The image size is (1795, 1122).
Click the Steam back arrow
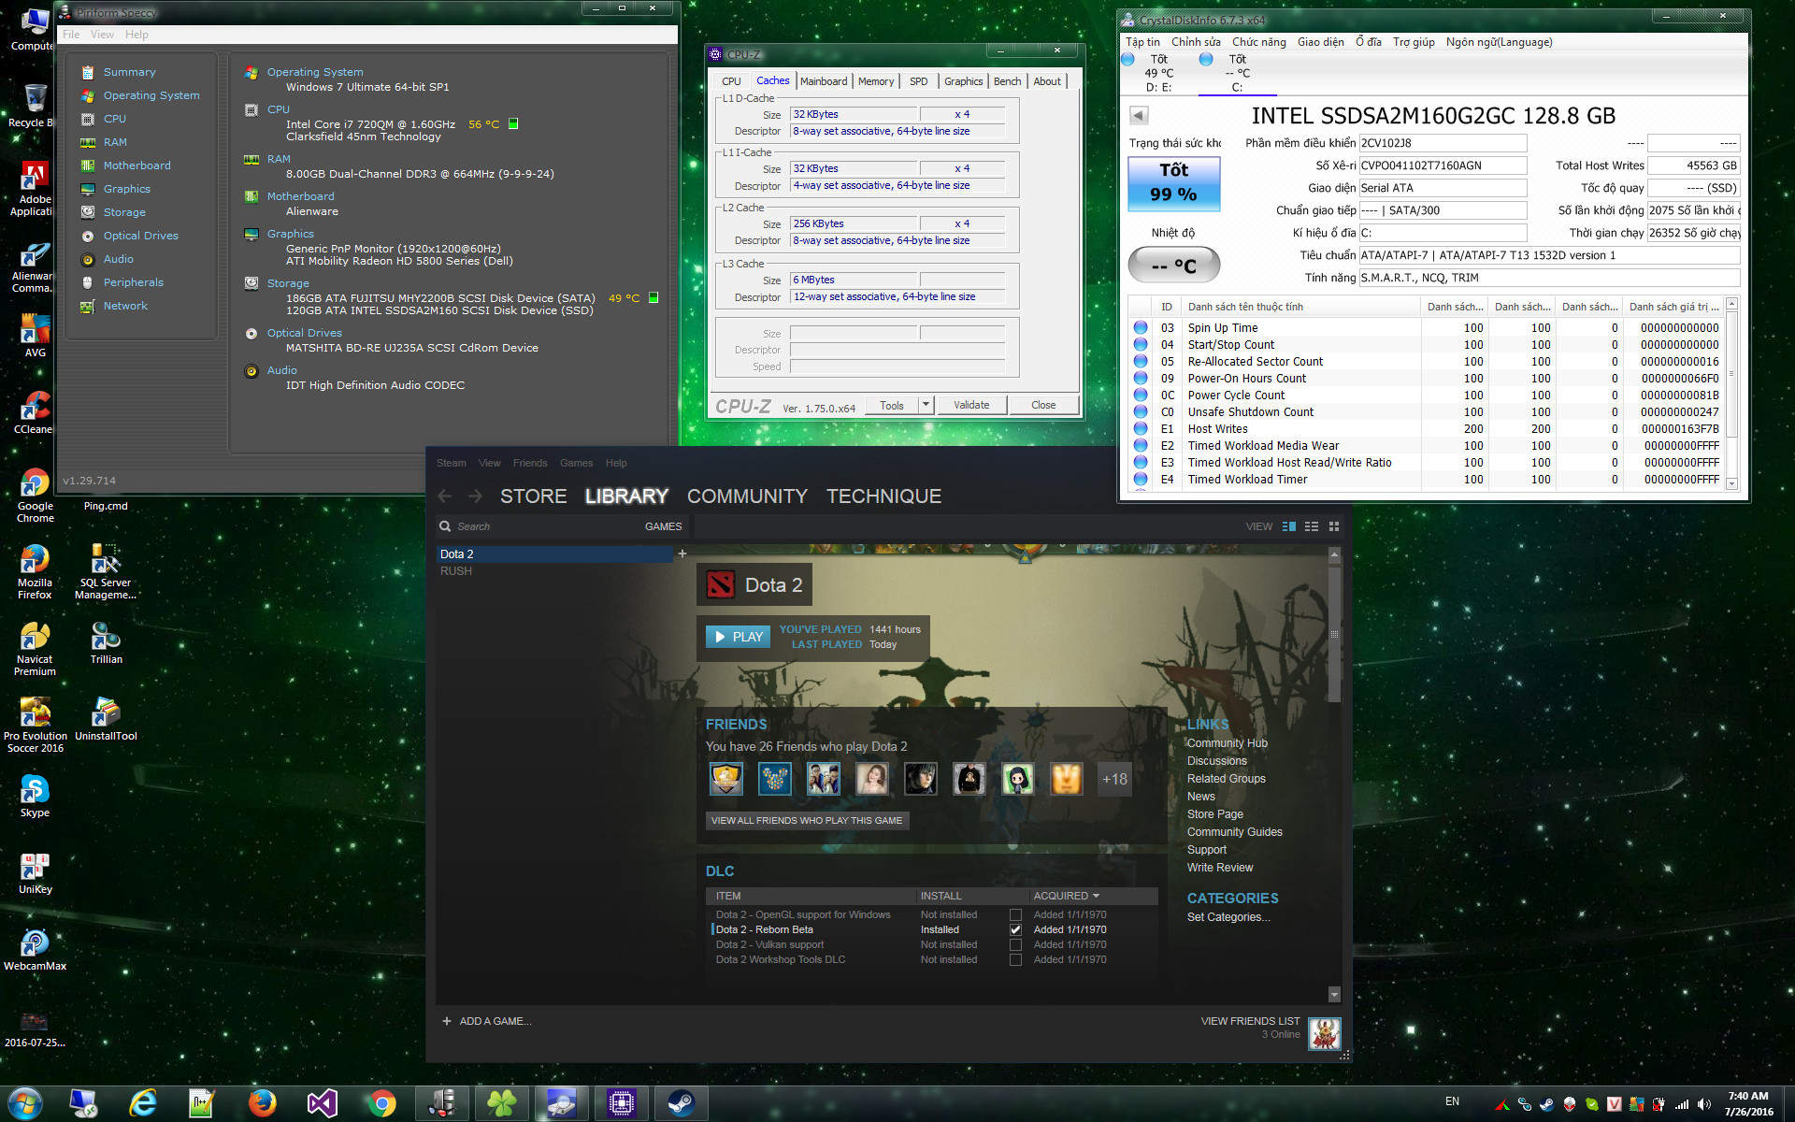point(445,496)
